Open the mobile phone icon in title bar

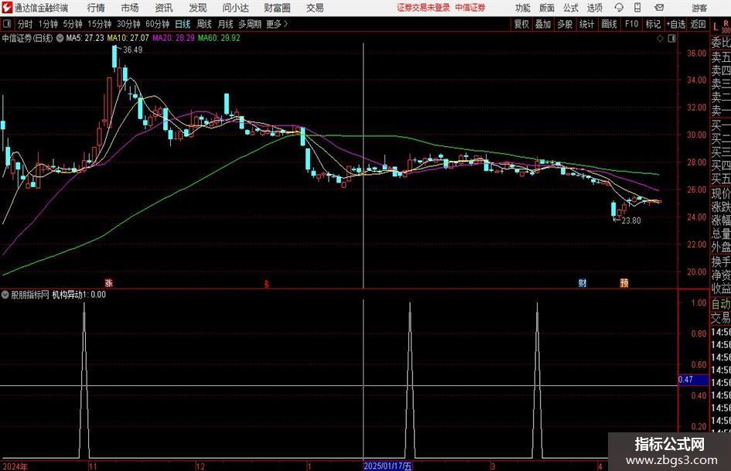pyautogui.click(x=637, y=8)
